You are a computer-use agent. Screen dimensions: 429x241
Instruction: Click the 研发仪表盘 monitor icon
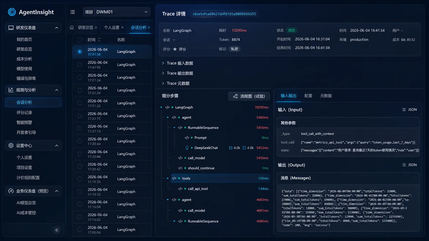pyautogui.click(x=11, y=28)
